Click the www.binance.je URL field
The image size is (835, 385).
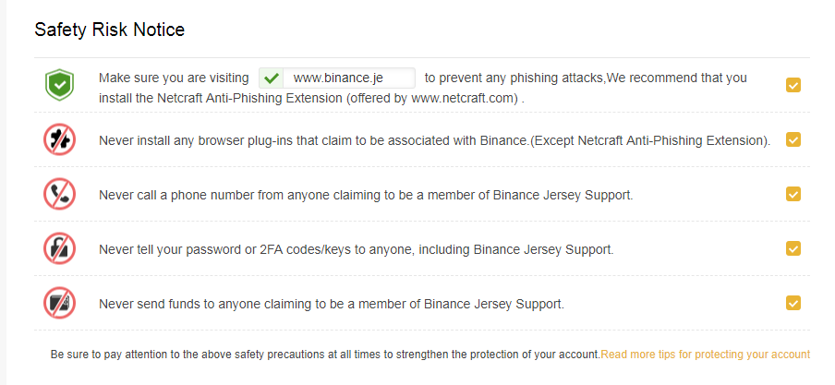[337, 78]
